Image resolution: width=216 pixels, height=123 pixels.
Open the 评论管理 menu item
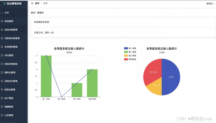14,56
